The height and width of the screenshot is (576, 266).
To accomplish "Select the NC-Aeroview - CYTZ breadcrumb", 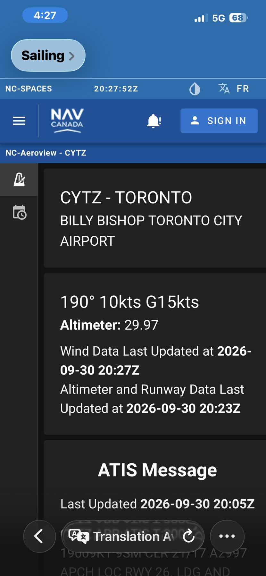I will pyautogui.click(x=46, y=153).
